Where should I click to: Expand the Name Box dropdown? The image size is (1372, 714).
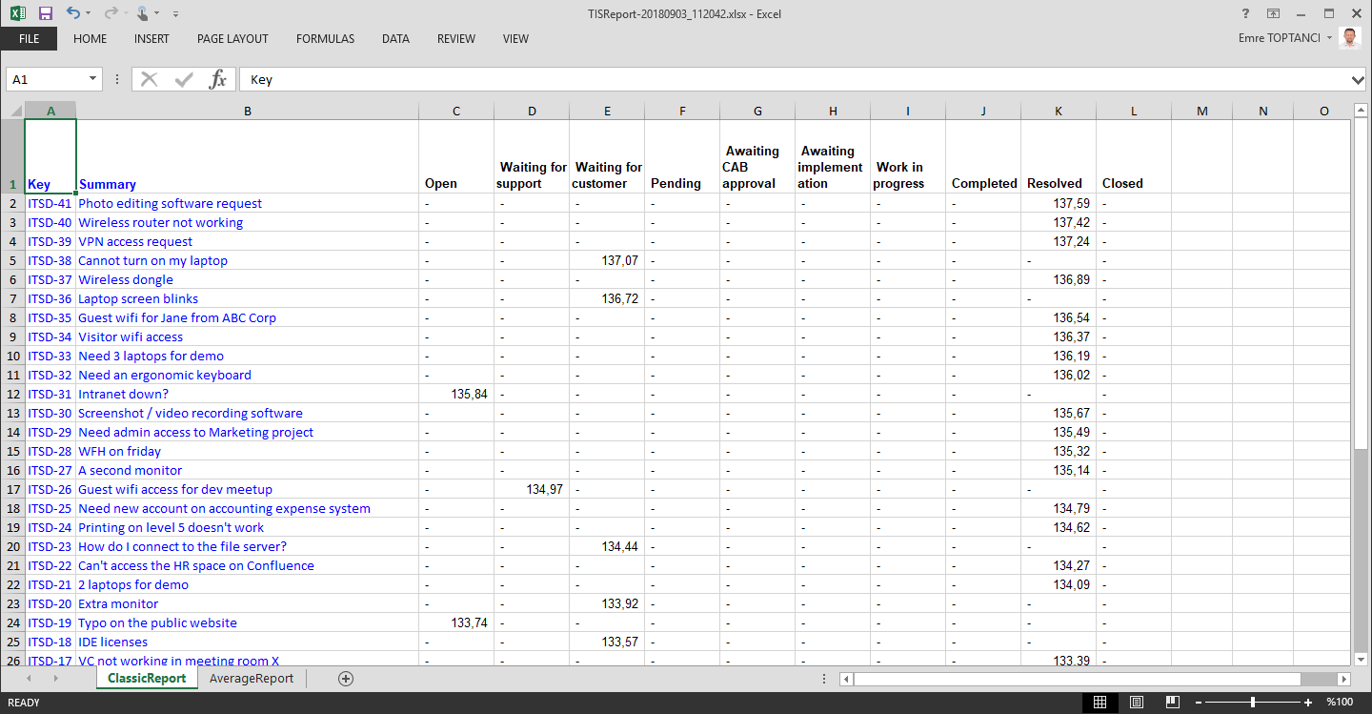(92, 80)
